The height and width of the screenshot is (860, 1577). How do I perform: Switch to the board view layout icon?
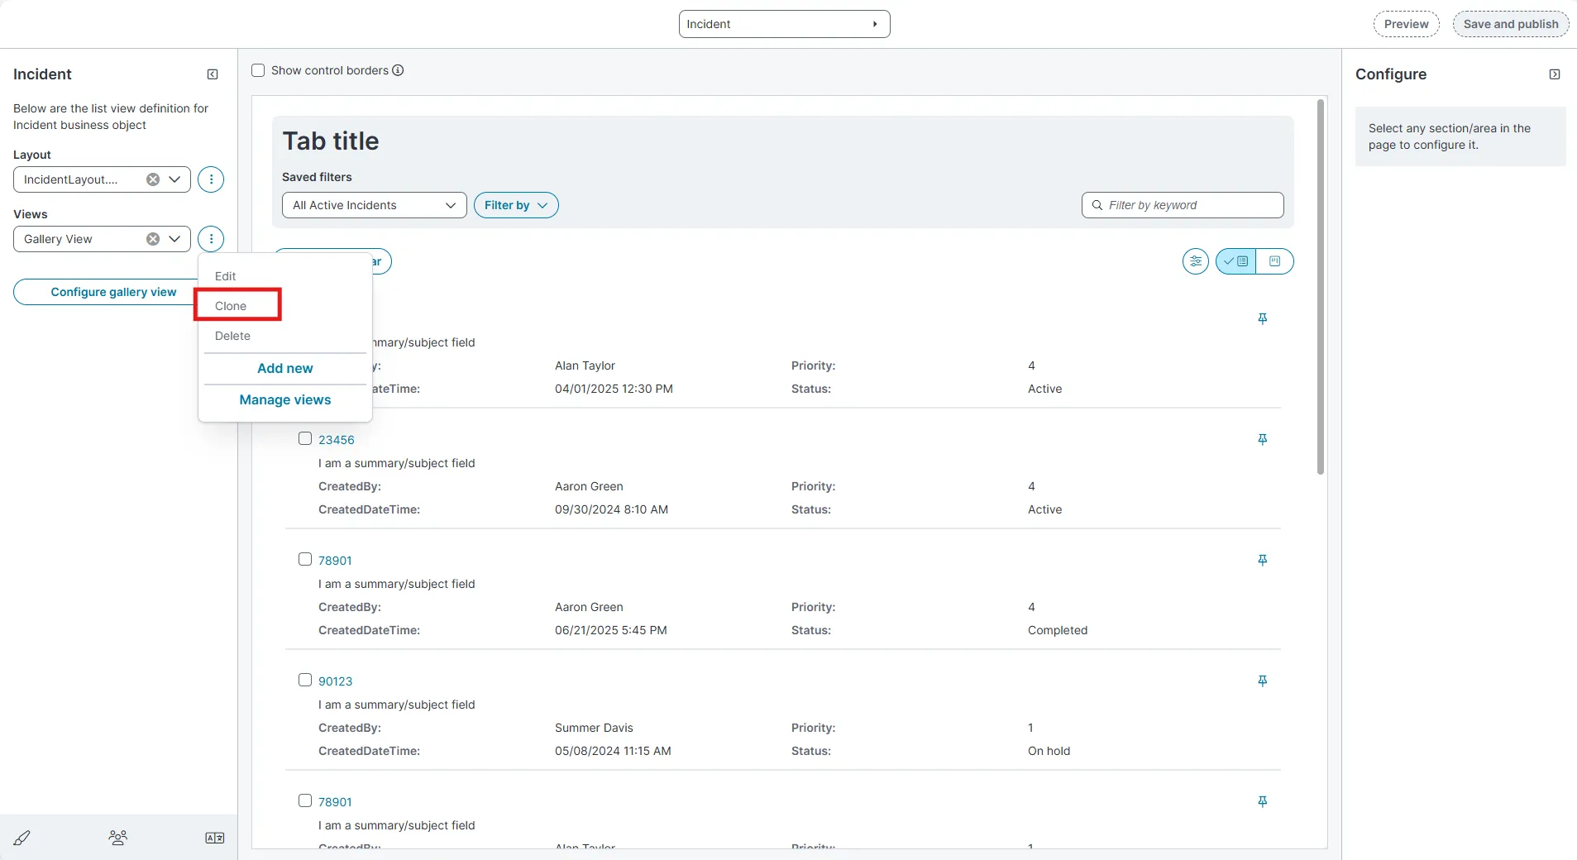1274,261
